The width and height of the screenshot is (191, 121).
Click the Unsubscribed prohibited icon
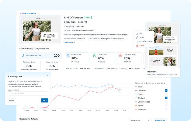pos(120,56)
